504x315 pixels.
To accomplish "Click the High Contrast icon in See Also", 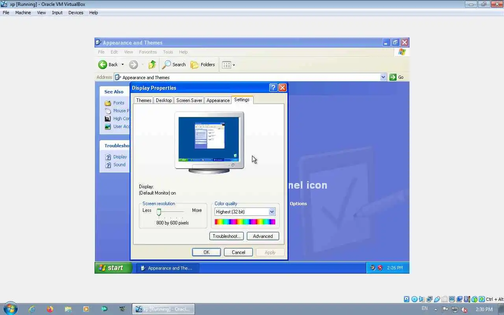I will click(108, 119).
